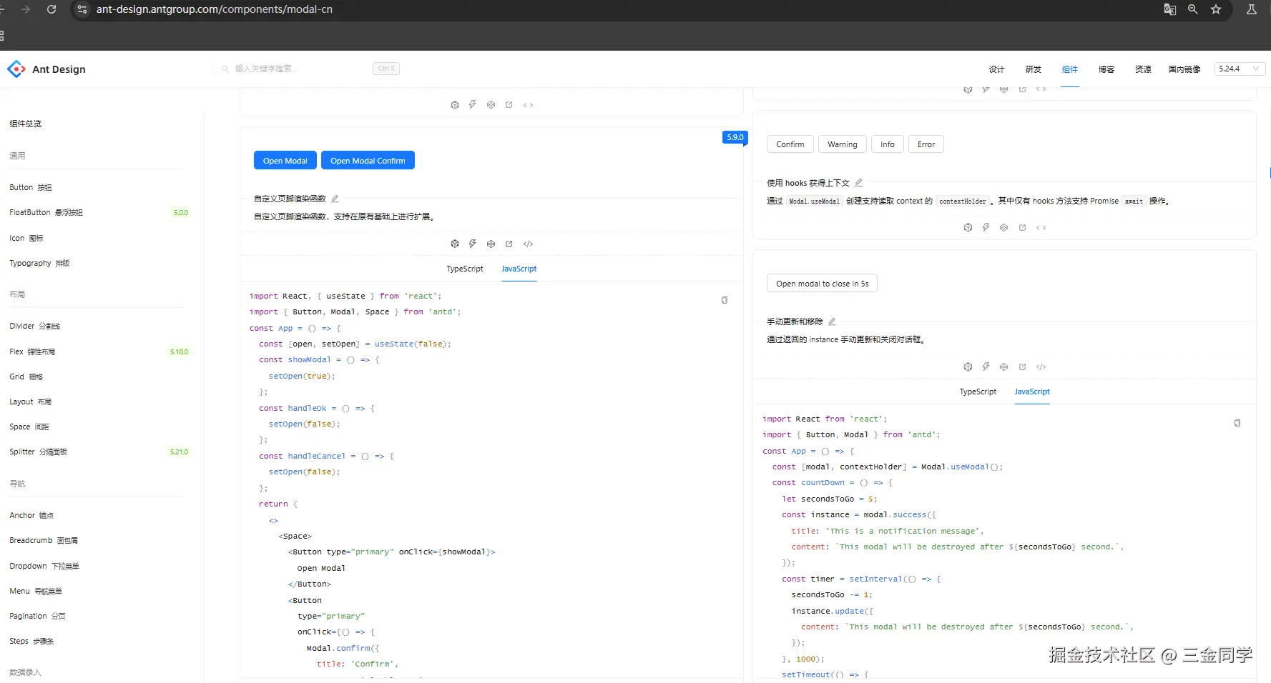Screen dimensions: 1271x683
Task: Open manual update demo in StackBlitz
Action: 986,367
